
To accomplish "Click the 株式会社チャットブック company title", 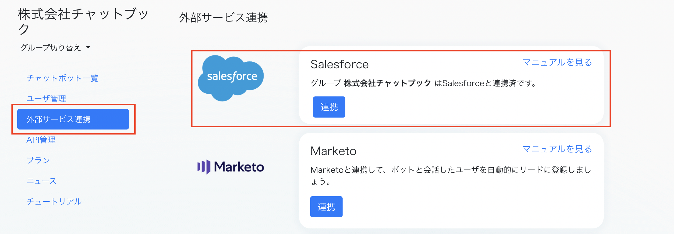I will pos(83,21).
